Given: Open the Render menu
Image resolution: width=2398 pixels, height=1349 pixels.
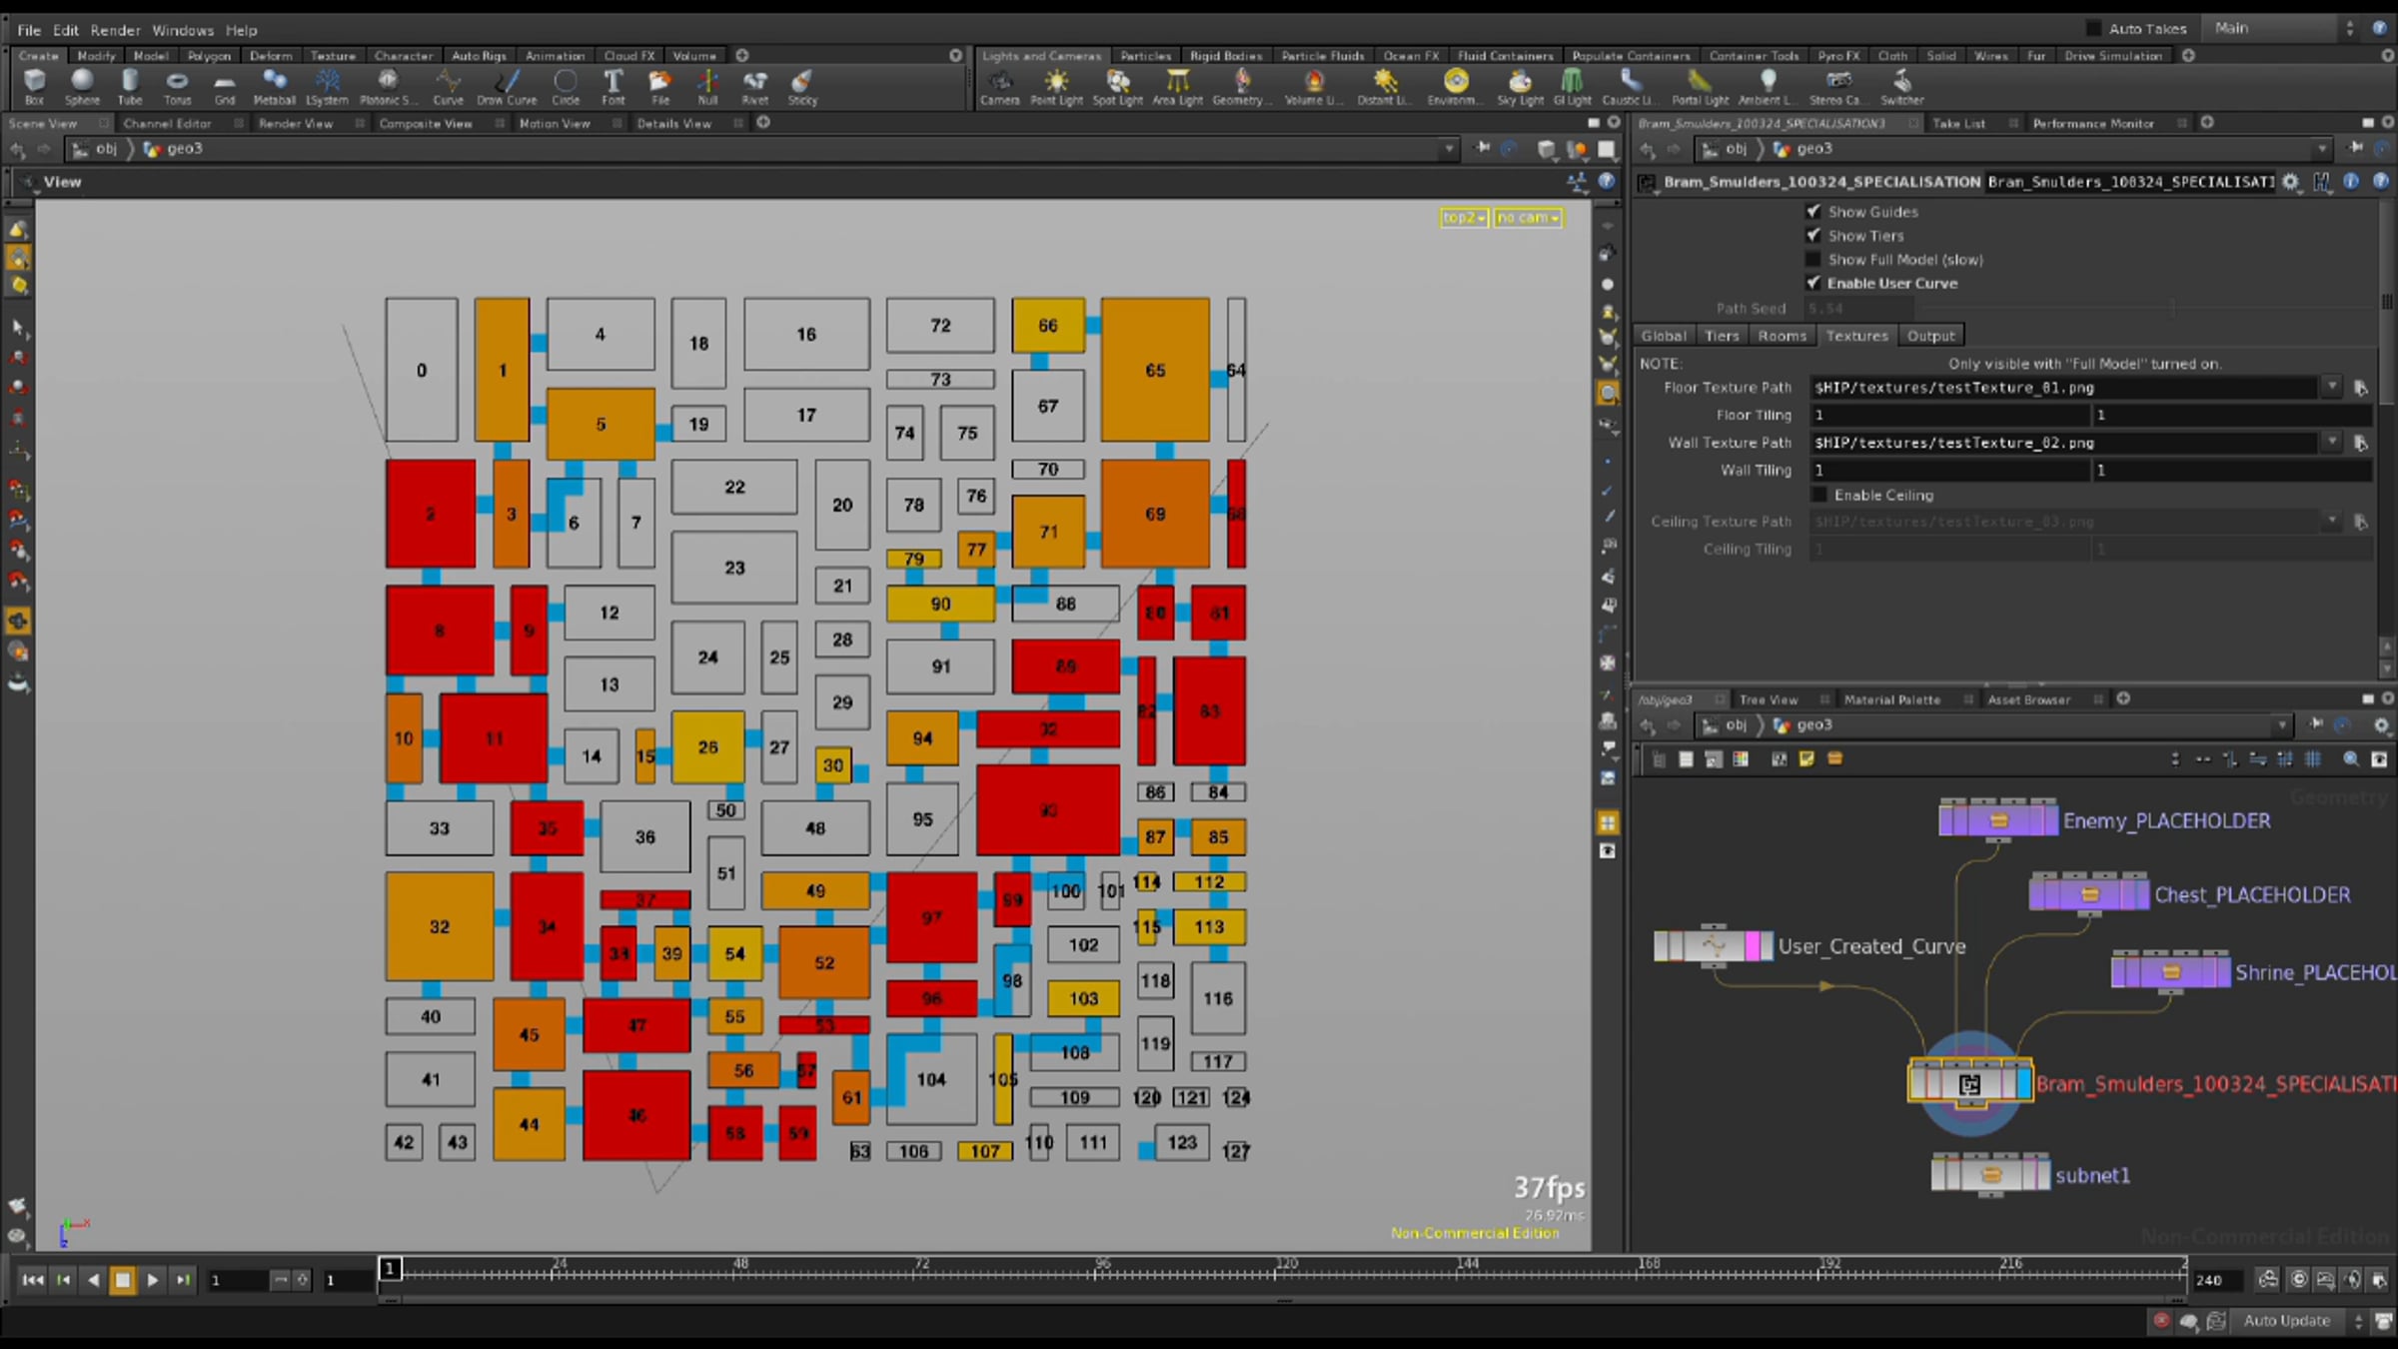Looking at the screenshot, I should (x=115, y=30).
